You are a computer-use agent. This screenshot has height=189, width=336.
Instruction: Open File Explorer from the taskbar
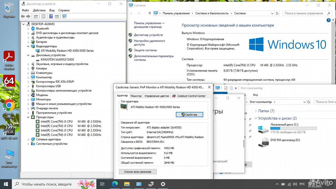(127, 184)
